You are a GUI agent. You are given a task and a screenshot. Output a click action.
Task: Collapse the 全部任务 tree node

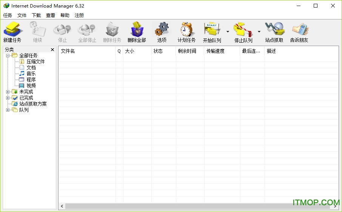8,55
